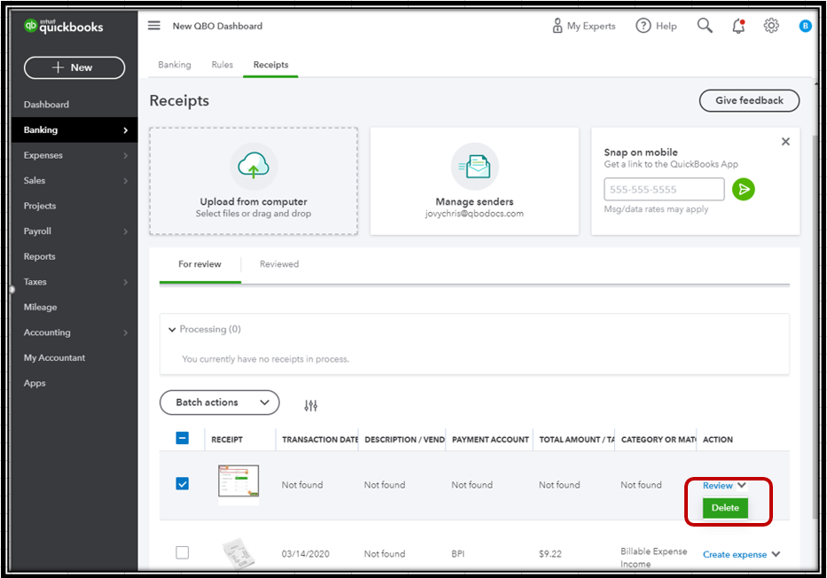Close the Snap on mobile card
Image resolution: width=827 pixels, height=578 pixels.
point(785,141)
